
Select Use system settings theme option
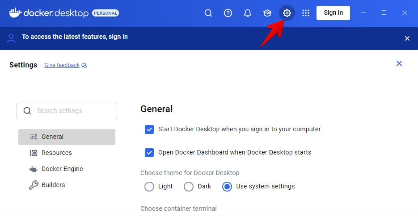coord(227,186)
